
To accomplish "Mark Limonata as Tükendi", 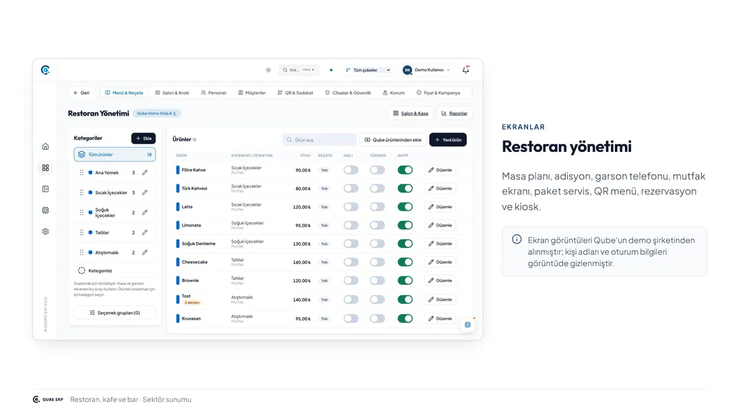I will (377, 225).
